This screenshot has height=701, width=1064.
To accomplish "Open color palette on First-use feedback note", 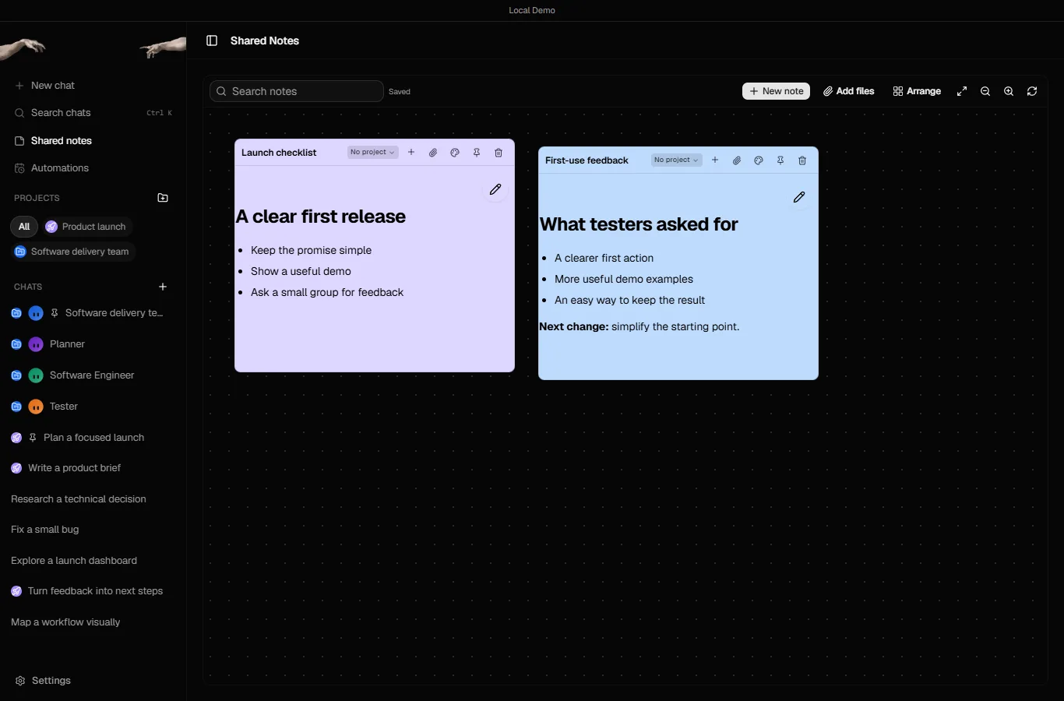I will coord(759,160).
